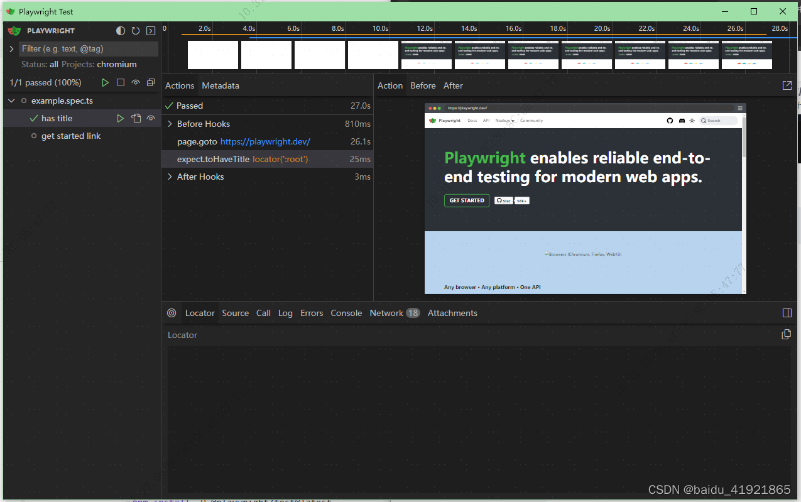Open the Locator bottom tab

[200, 313]
